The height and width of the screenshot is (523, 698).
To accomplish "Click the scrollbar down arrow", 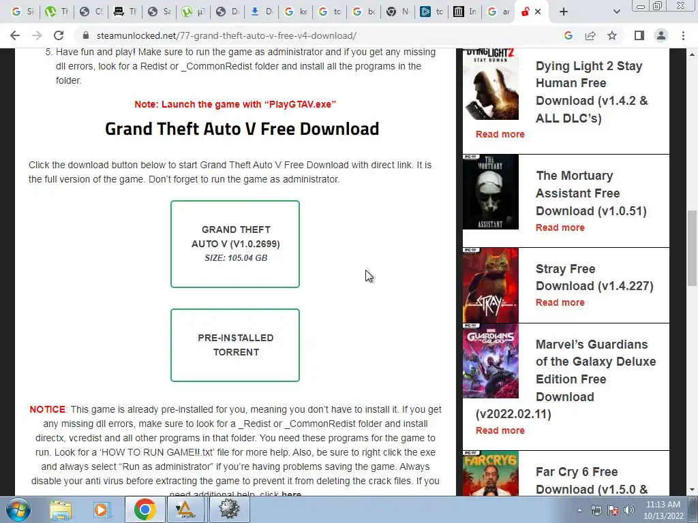I will coord(692,490).
